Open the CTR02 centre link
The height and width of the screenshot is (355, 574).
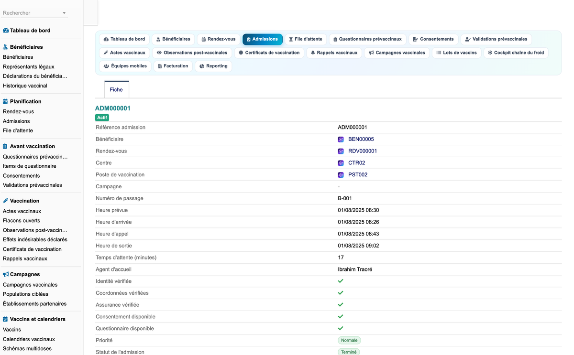point(357,163)
